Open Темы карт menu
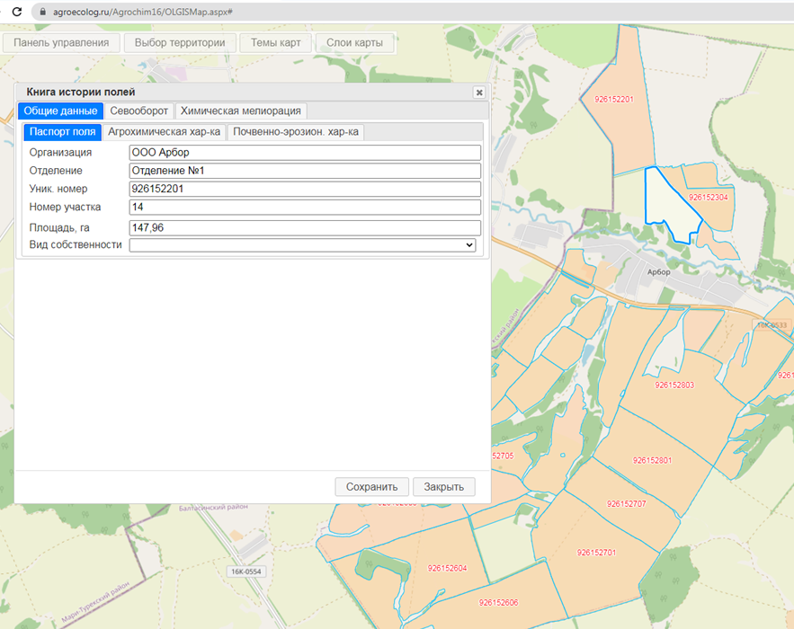The width and height of the screenshot is (794, 629). pyautogui.click(x=275, y=42)
